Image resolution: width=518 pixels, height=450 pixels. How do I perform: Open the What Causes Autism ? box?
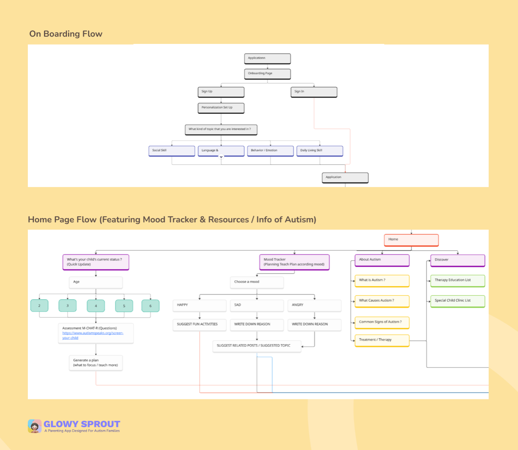pyautogui.click(x=382, y=301)
